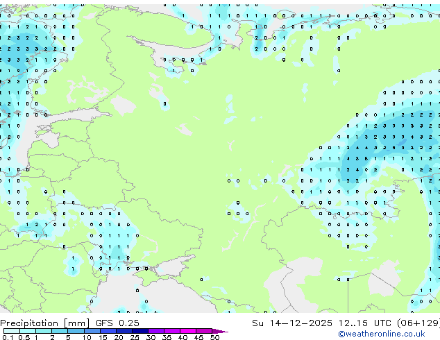Click the 30–35 mm purple legend swatch
This screenshot has width=440, height=340.
pyautogui.click(x=156, y=331)
